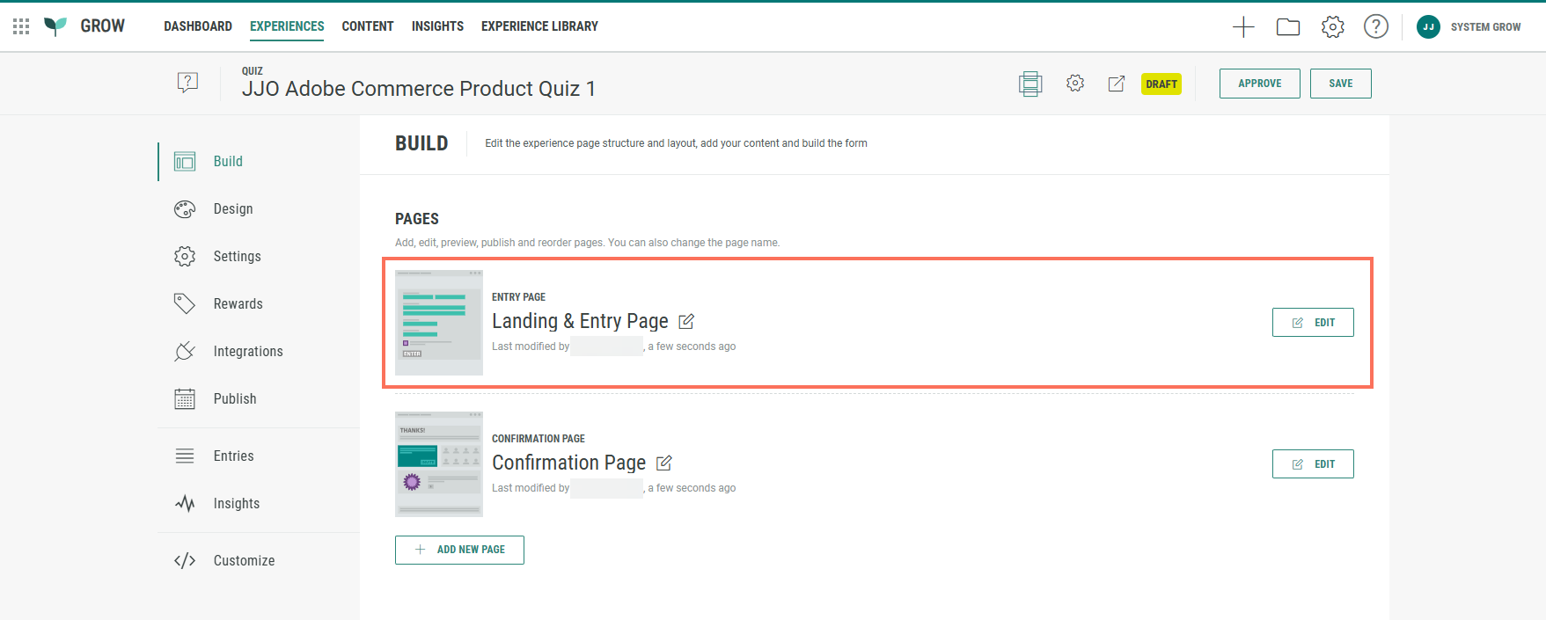
Task: Rename Landing & Entry Page pencil icon
Action: tap(687, 322)
